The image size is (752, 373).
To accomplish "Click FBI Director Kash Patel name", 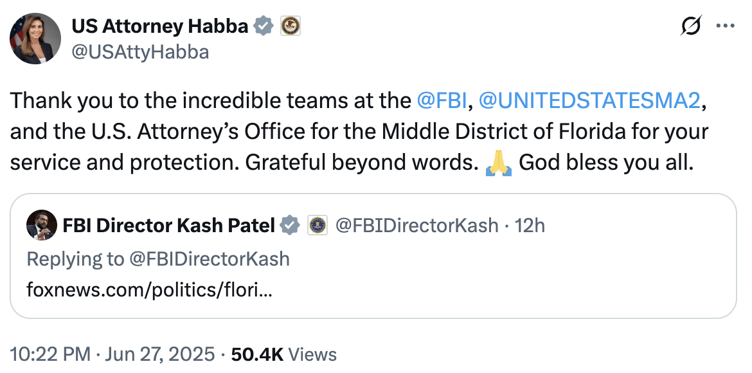I will (x=169, y=224).
